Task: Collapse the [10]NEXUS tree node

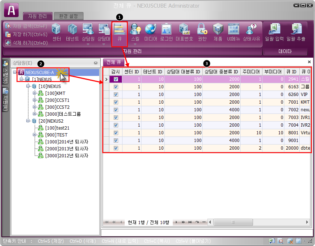Action: click(28, 86)
